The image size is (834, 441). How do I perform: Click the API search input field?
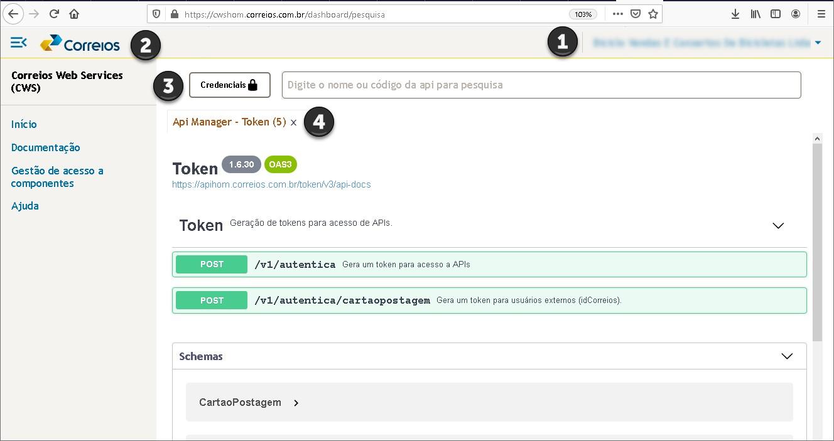click(541, 85)
